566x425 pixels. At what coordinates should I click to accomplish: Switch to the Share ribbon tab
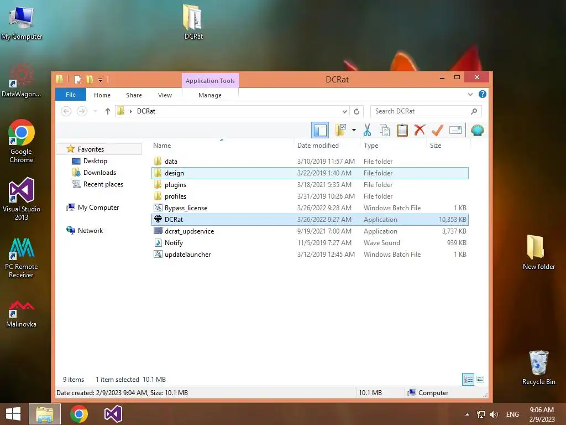tap(134, 95)
